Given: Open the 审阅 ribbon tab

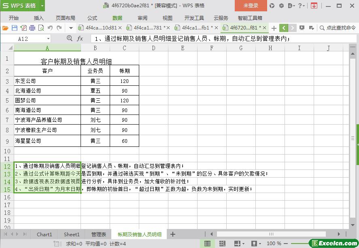Looking at the screenshot, I should [x=142, y=18].
